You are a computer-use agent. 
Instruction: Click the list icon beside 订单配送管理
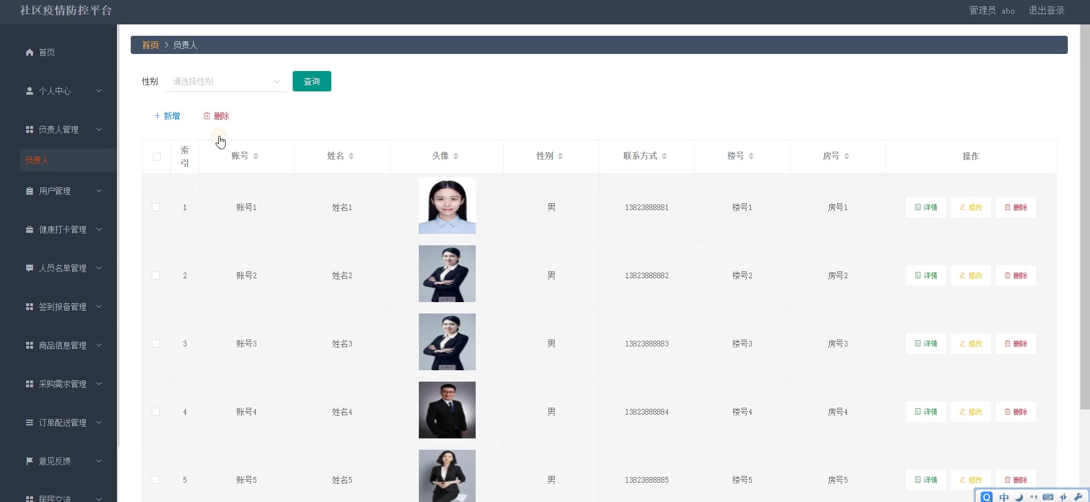click(x=30, y=422)
